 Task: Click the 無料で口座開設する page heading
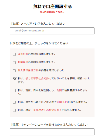[52, 6]
